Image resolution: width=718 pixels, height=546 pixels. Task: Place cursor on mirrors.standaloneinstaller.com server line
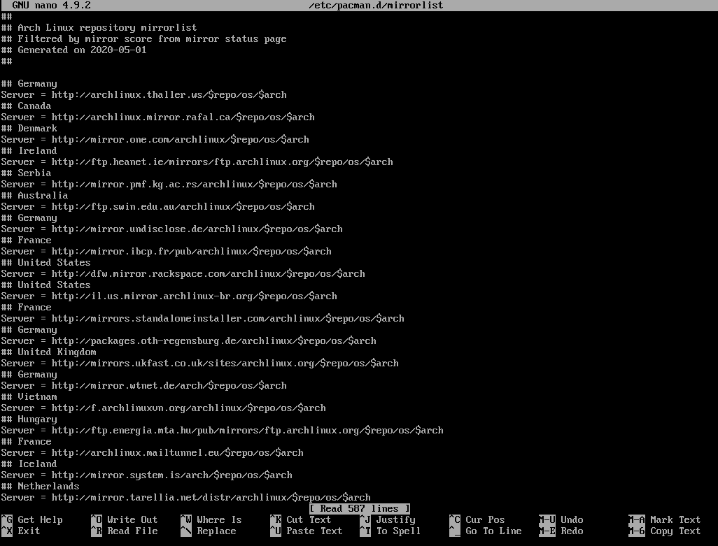(x=203, y=319)
